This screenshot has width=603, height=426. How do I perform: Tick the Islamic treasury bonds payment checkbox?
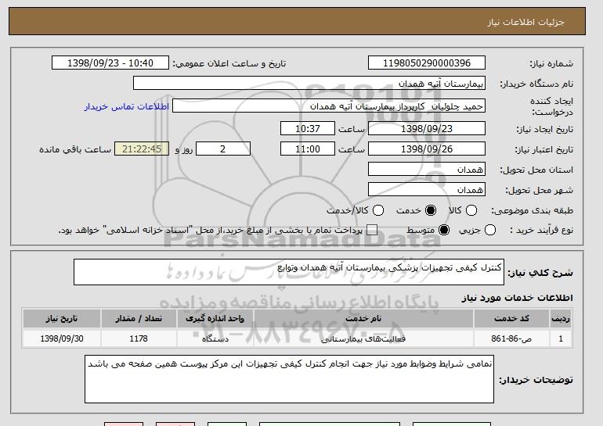[371, 230]
